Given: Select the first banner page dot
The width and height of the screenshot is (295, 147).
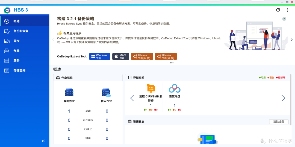Looking at the screenshot, I should tap(171, 63).
